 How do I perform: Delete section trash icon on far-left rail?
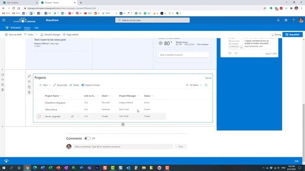(x=2, y=90)
